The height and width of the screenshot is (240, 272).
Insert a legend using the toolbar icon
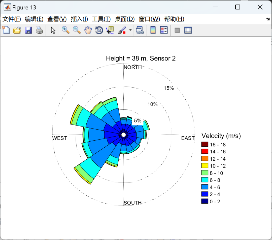164,30
